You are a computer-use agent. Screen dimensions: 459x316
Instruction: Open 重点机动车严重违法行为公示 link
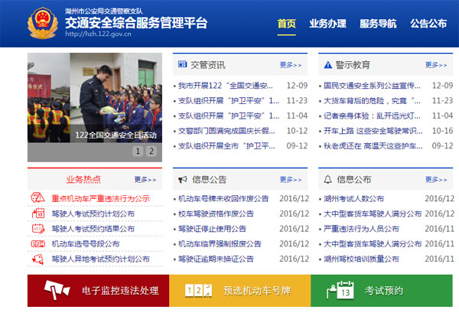pos(101,198)
